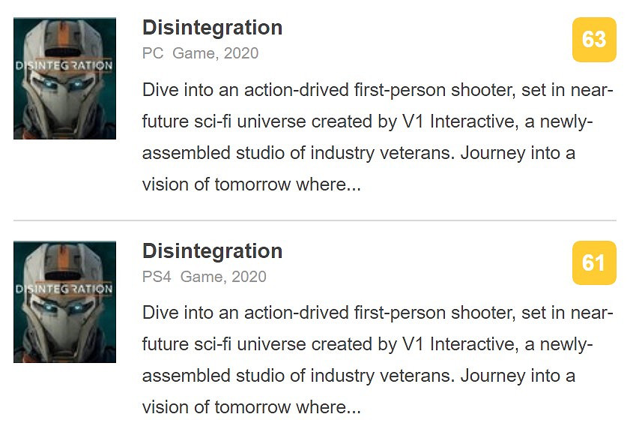
Task: Select the PS4 platform label
Action: pos(157,277)
